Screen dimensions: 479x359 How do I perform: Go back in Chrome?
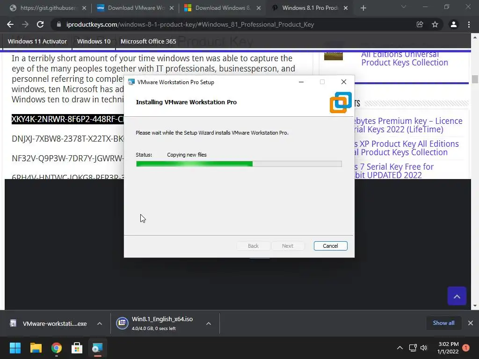[x=10, y=24]
